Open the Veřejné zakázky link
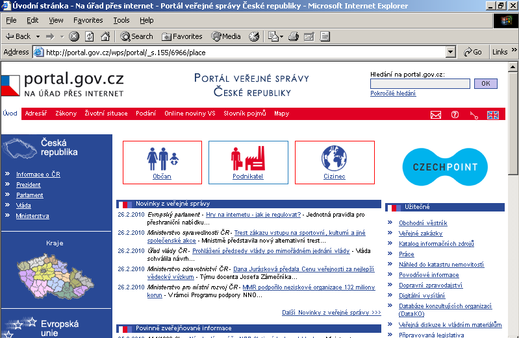 point(420,234)
